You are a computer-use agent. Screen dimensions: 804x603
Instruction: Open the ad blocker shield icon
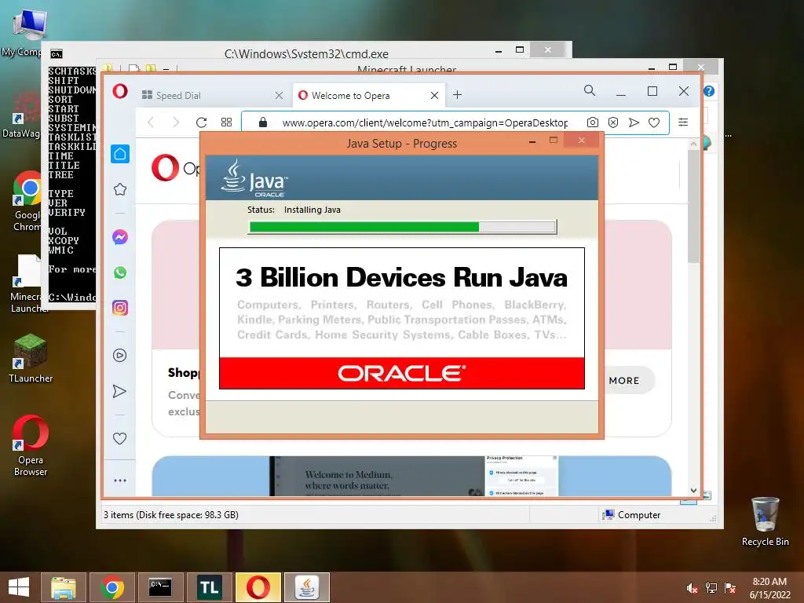(x=612, y=122)
